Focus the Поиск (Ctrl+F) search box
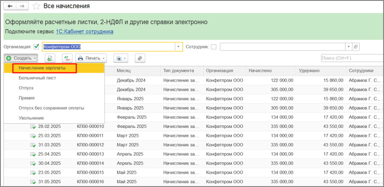Viewport: 384px width, 187px height. point(352,58)
